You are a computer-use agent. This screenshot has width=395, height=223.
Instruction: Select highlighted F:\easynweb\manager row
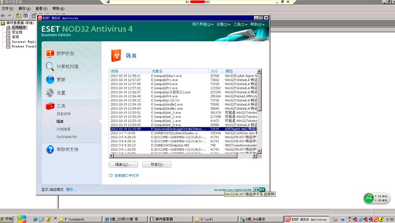click(x=183, y=129)
